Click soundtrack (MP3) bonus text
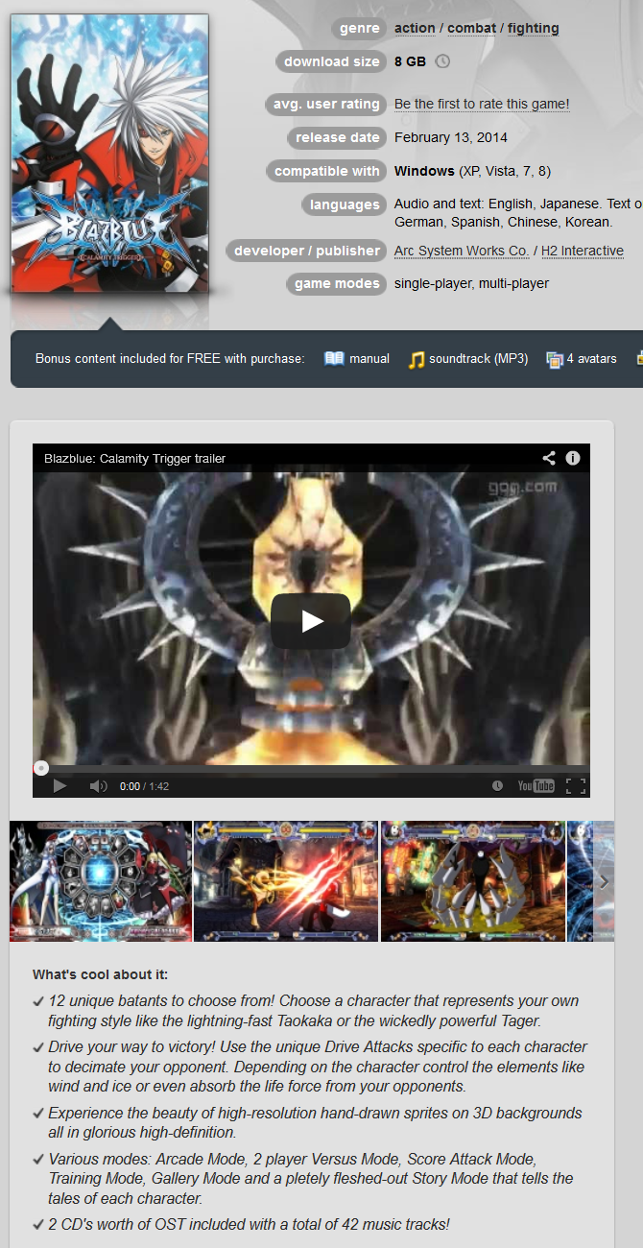The height and width of the screenshot is (1248, 643). pyautogui.click(x=479, y=359)
